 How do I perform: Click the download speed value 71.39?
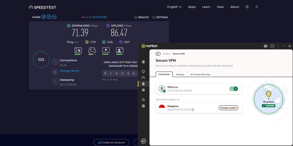80,33
